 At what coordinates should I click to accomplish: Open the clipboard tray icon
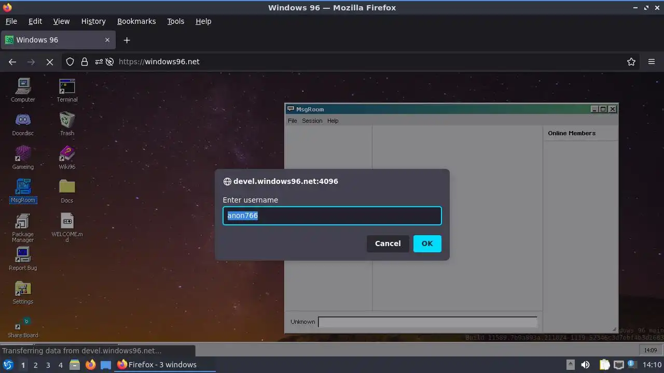604,365
